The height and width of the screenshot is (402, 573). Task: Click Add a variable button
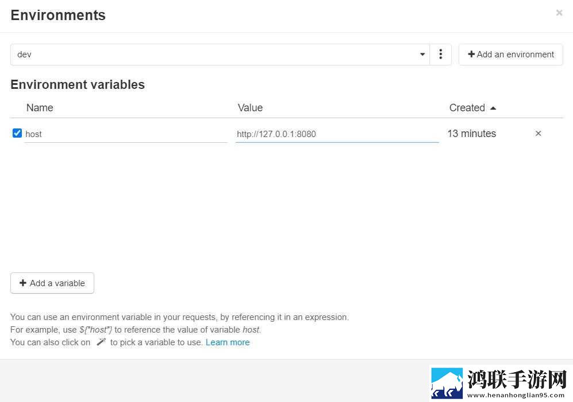(x=52, y=283)
